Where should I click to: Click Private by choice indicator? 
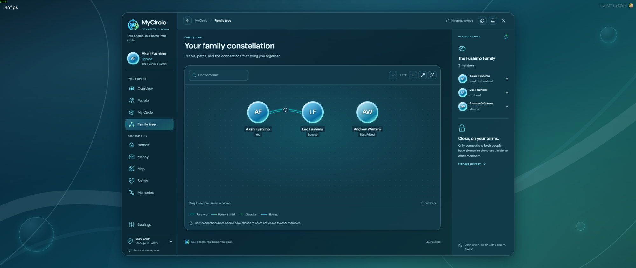tap(460, 21)
